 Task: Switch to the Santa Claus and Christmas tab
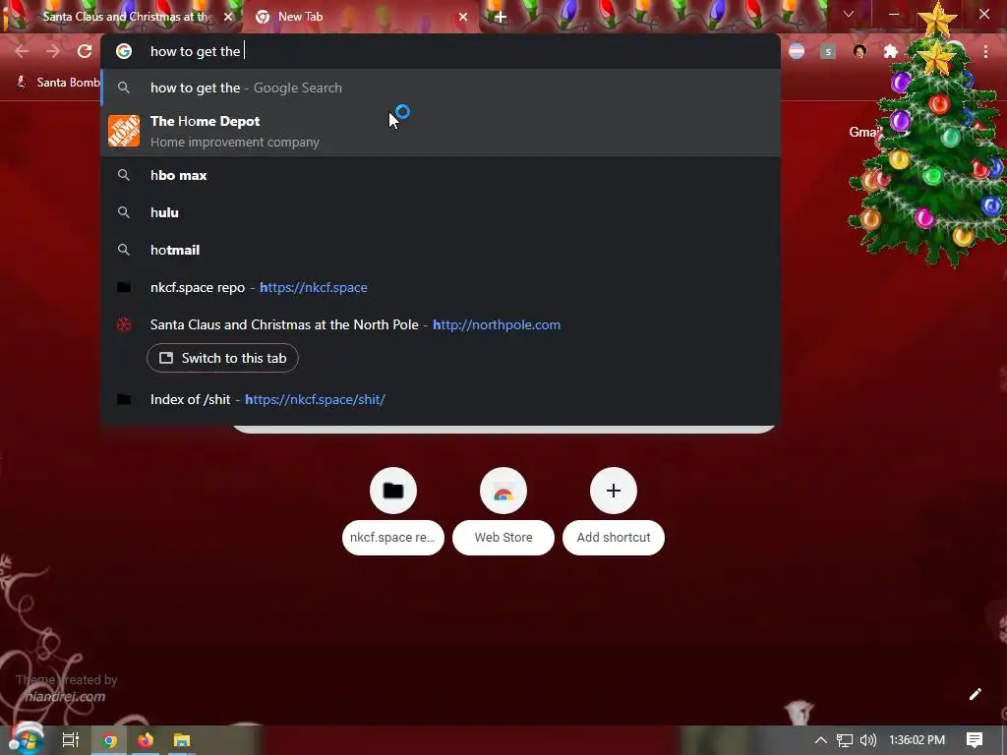(122, 17)
